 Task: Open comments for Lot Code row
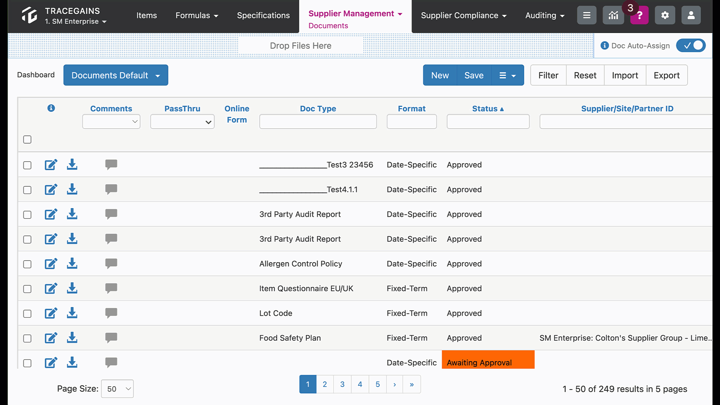(111, 313)
